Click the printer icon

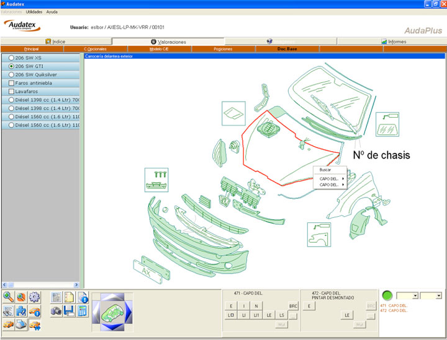pyautogui.click(x=21, y=325)
